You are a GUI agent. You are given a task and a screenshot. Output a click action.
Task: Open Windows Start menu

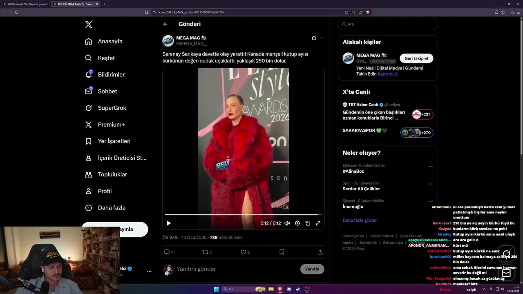[x=216, y=289]
